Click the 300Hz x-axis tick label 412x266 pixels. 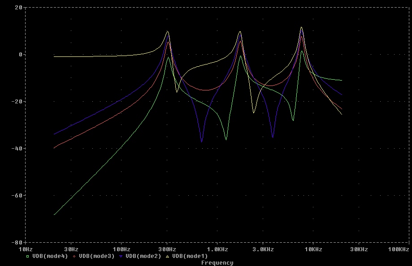167,249
